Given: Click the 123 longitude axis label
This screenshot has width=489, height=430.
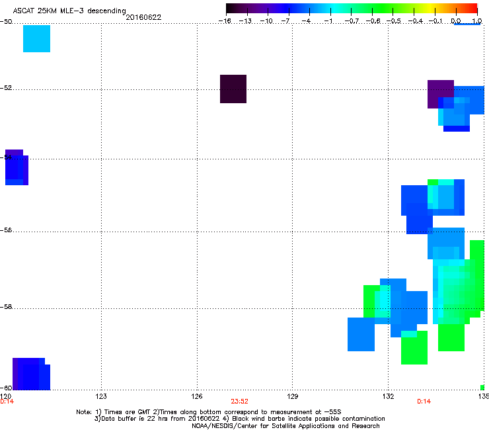Looking at the screenshot, I should coord(100,396).
